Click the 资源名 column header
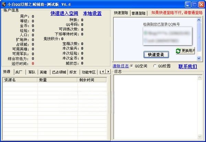This screenshot has width=206, height=142. [20, 80]
